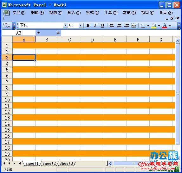
Task: Align text to the left
Action: [112, 25]
